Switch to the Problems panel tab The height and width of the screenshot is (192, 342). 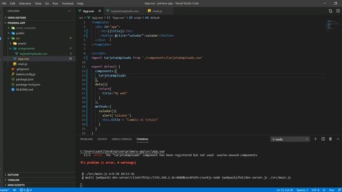87,139
